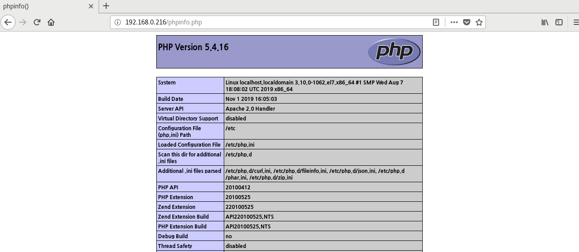The image size is (579, 252).
Task: Show site information icon in address bar
Action: (118, 22)
